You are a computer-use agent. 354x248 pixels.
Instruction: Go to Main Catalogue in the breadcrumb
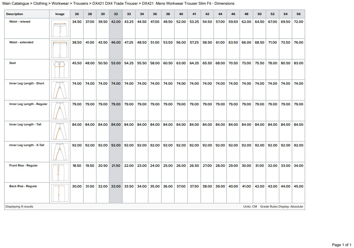pyautogui.click(x=16, y=3)
